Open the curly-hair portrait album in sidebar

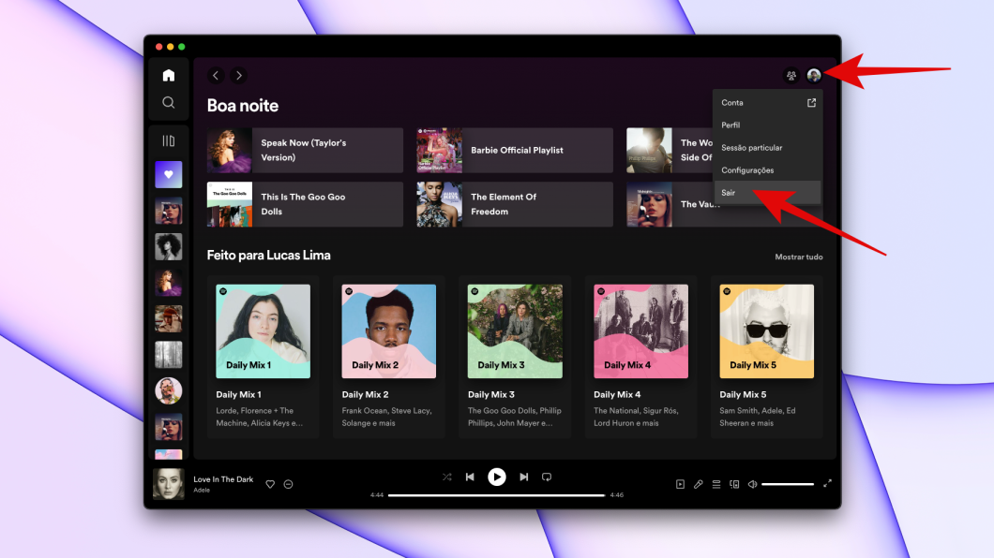169,247
